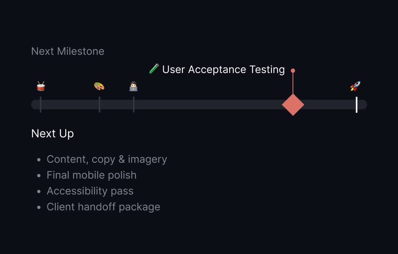Click the connector dot above the diamond
Screen dimensions: 398x254
[x=293, y=70]
